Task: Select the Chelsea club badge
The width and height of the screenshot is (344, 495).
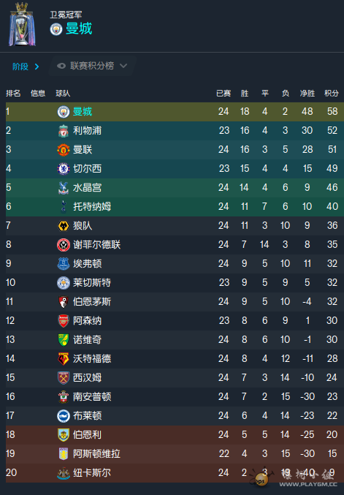Action: (64, 169)
